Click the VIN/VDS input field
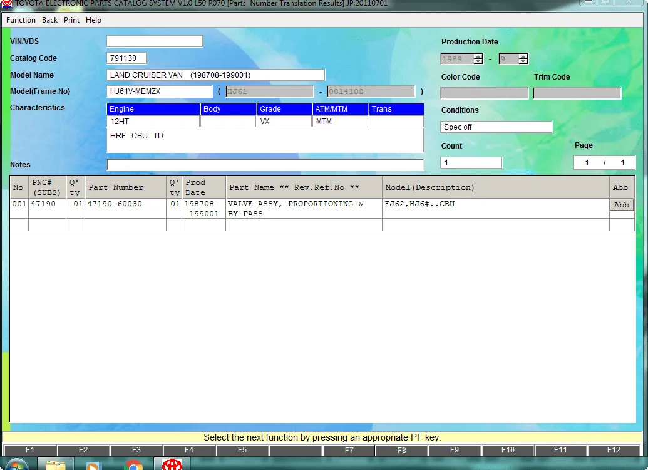Image resolution: width=648 pixels, height=470 pixels. pyautogui.click(x=155, y=41)
